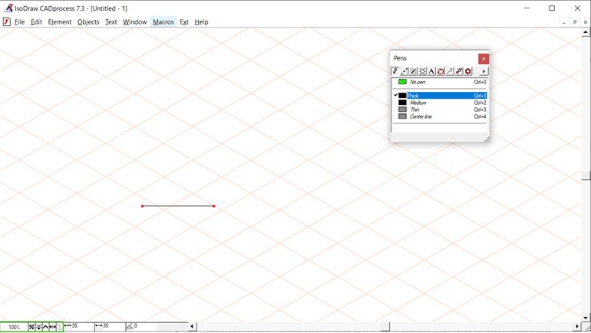Screen dimensions: 591x333
Task: Open the Text menu
Action: pyautogui.click(x=111, y=21)
